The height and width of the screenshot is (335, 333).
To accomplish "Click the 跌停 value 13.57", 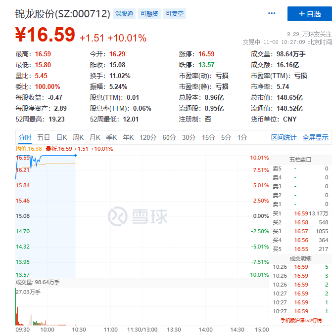I will (x=206, y=65).
